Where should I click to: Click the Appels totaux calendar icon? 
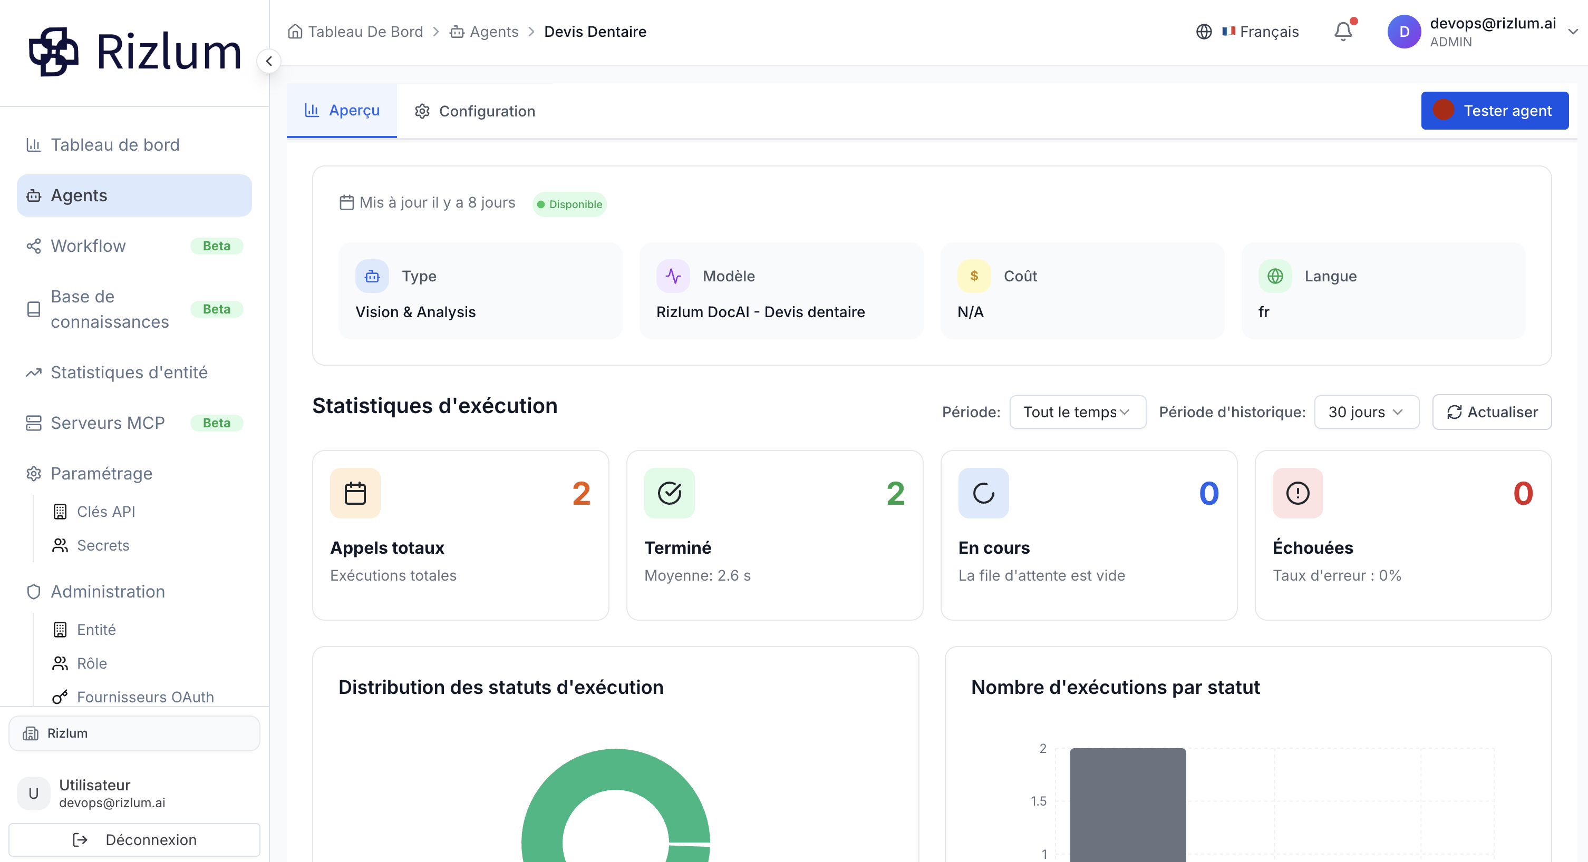click(355, 493)
